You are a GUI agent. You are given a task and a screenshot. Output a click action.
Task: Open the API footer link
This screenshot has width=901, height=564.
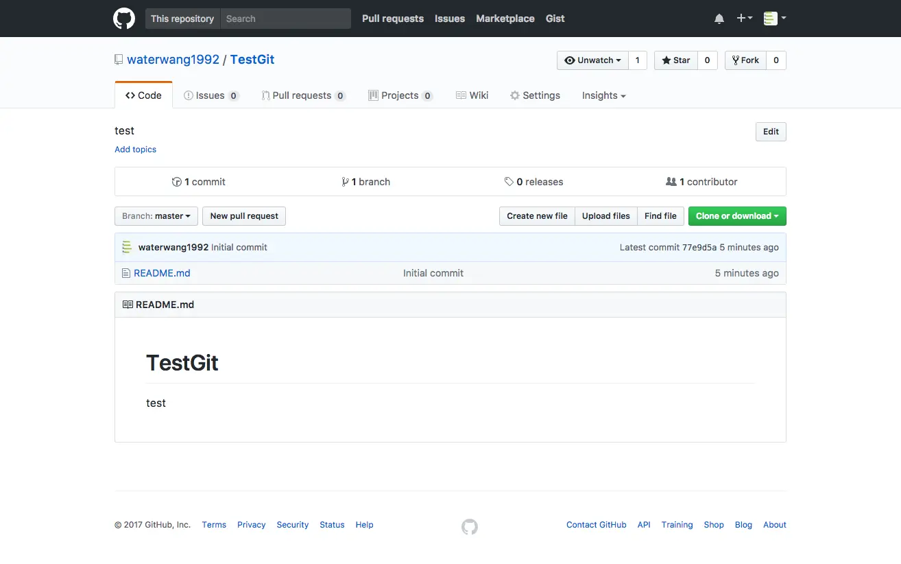pyautogui.click(x=644, y=525)
